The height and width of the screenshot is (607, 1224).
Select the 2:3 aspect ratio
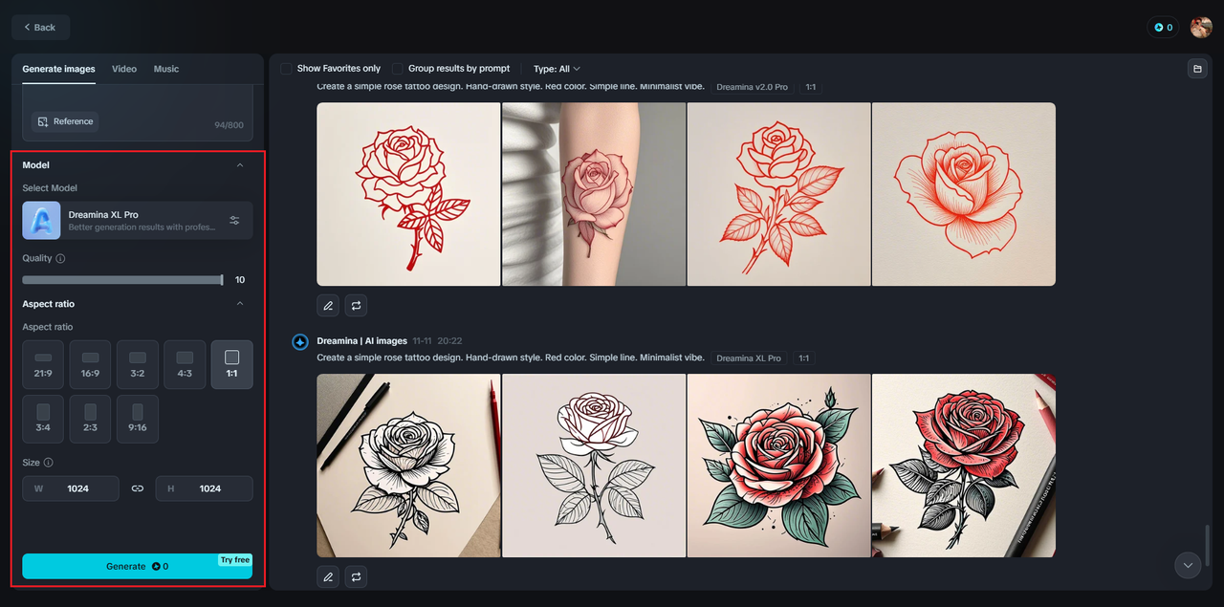point(90,420)
